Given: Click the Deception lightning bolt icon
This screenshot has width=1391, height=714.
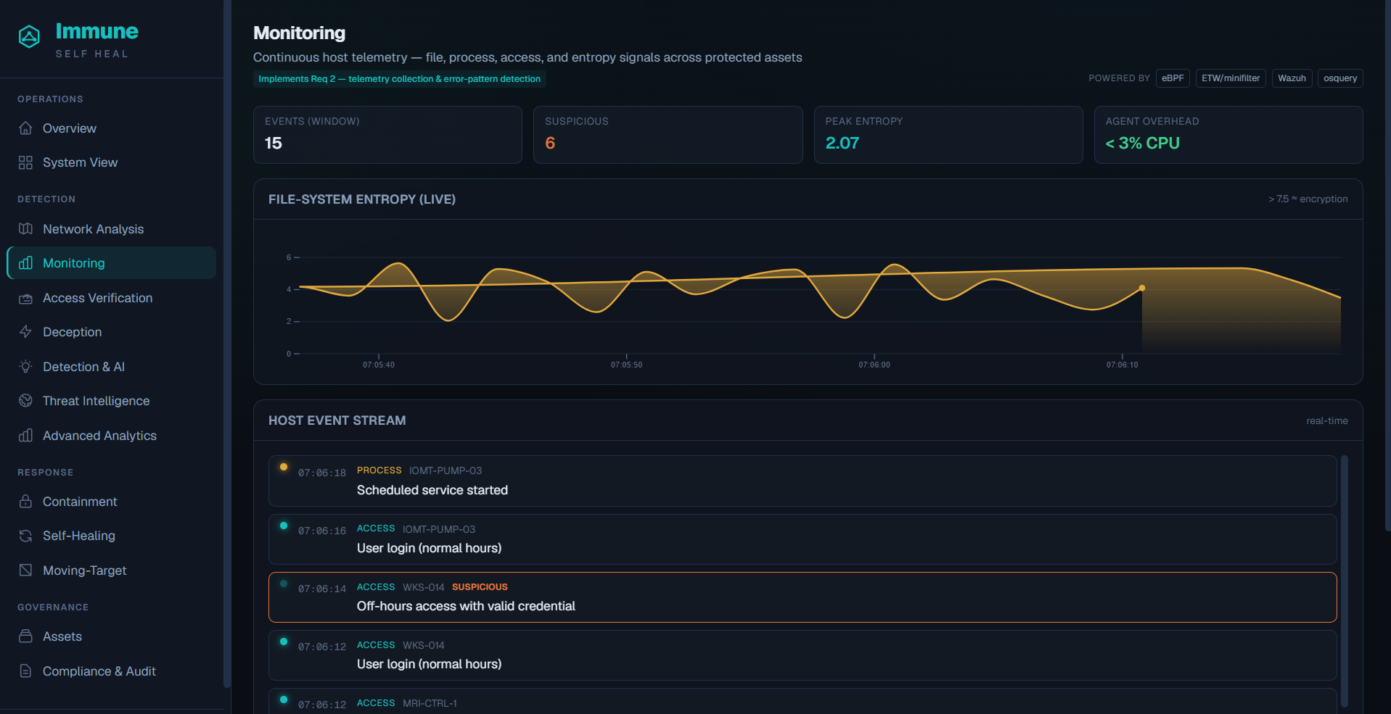Looking at the screenshot, I should 25,332.
